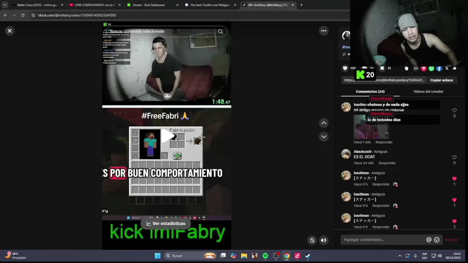468x263 pixels.
Task: Open the #me hashtag link
Action: 346,47
